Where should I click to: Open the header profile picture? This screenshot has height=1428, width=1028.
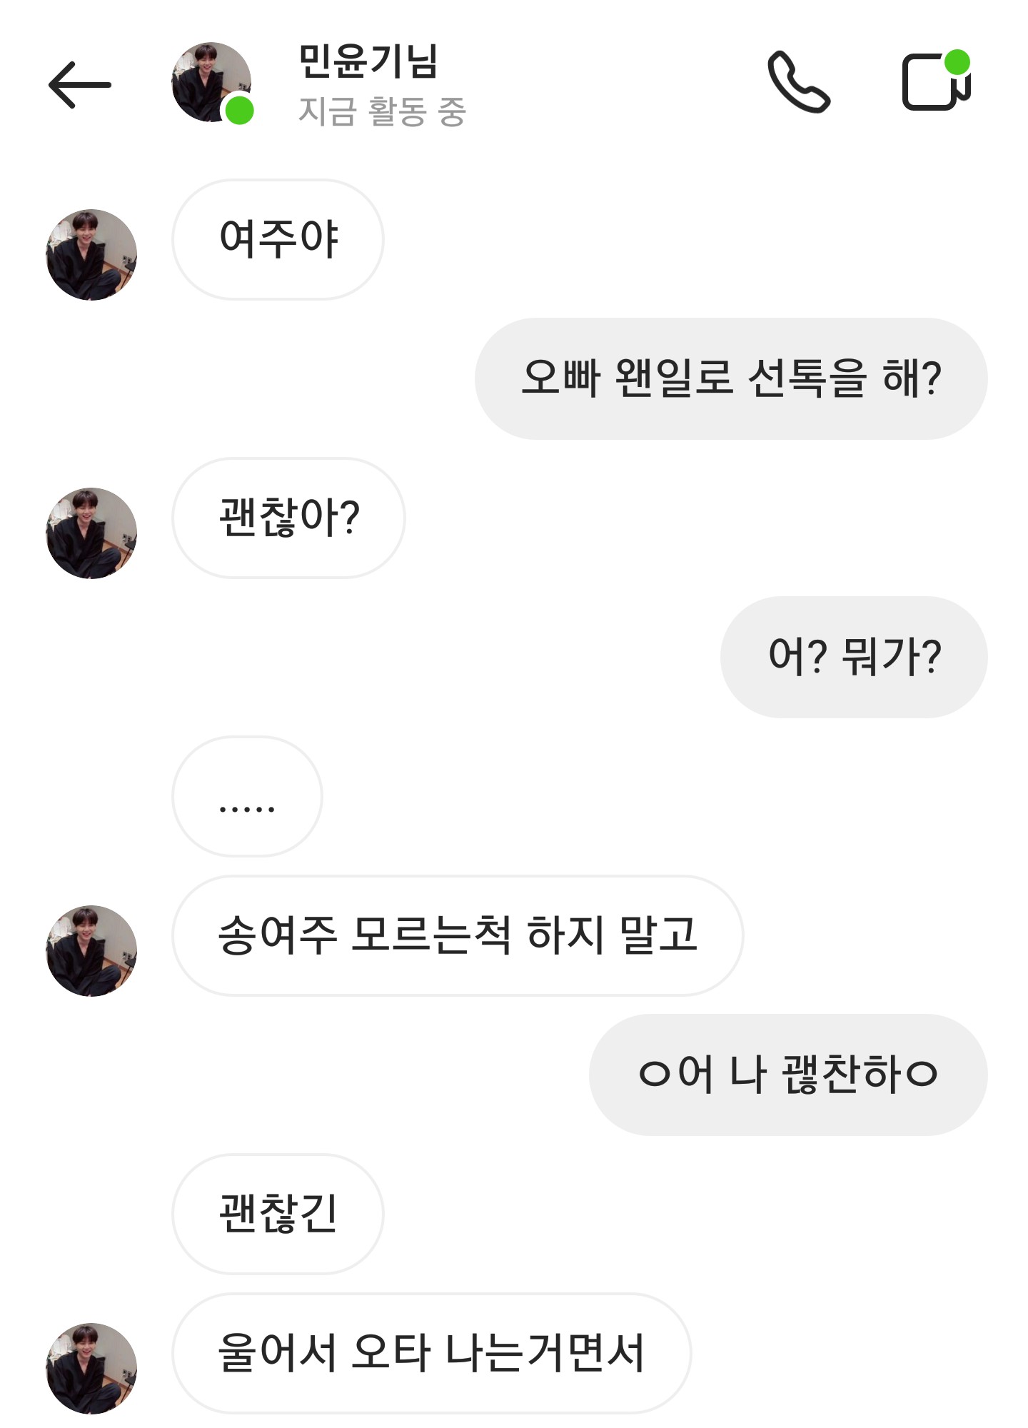click(x=208, y=80)
